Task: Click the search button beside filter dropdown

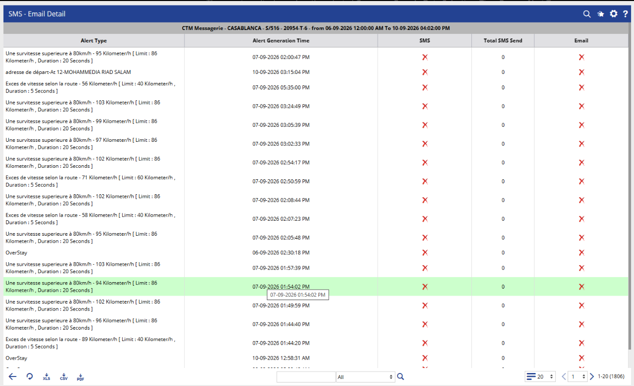Action: (400, 377)
